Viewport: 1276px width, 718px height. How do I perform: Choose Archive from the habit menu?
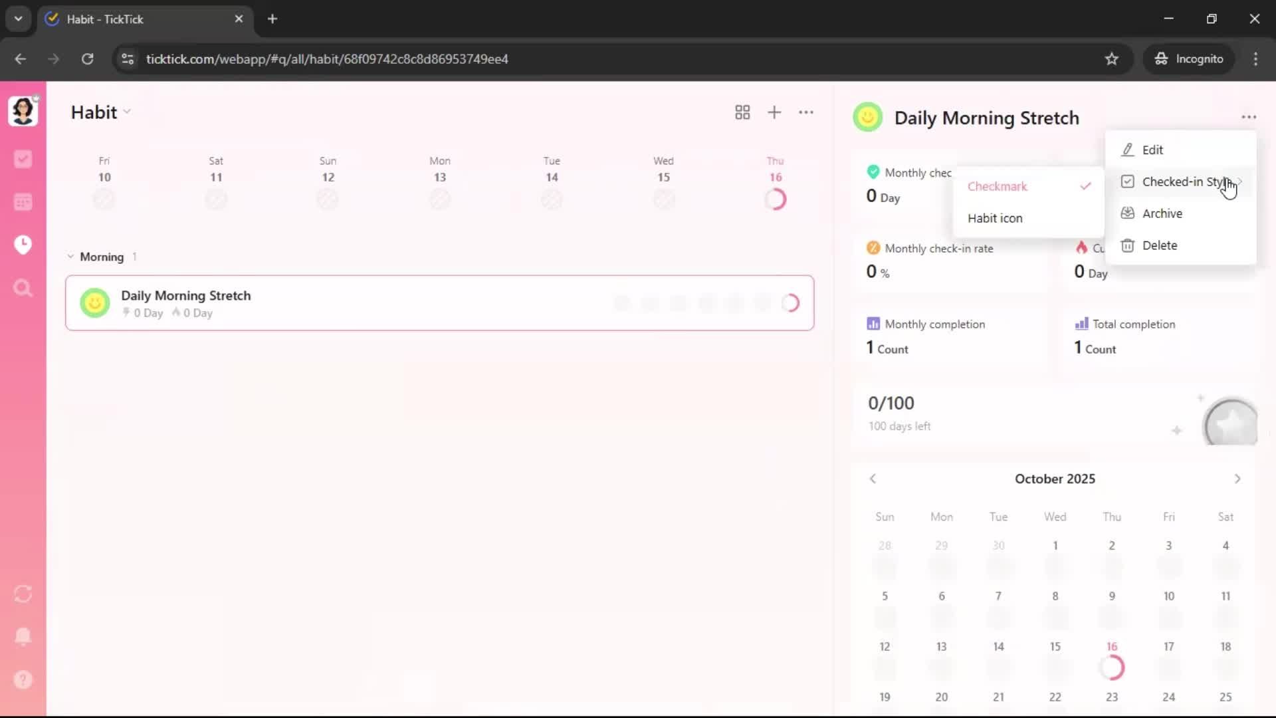coord(1162,213)
